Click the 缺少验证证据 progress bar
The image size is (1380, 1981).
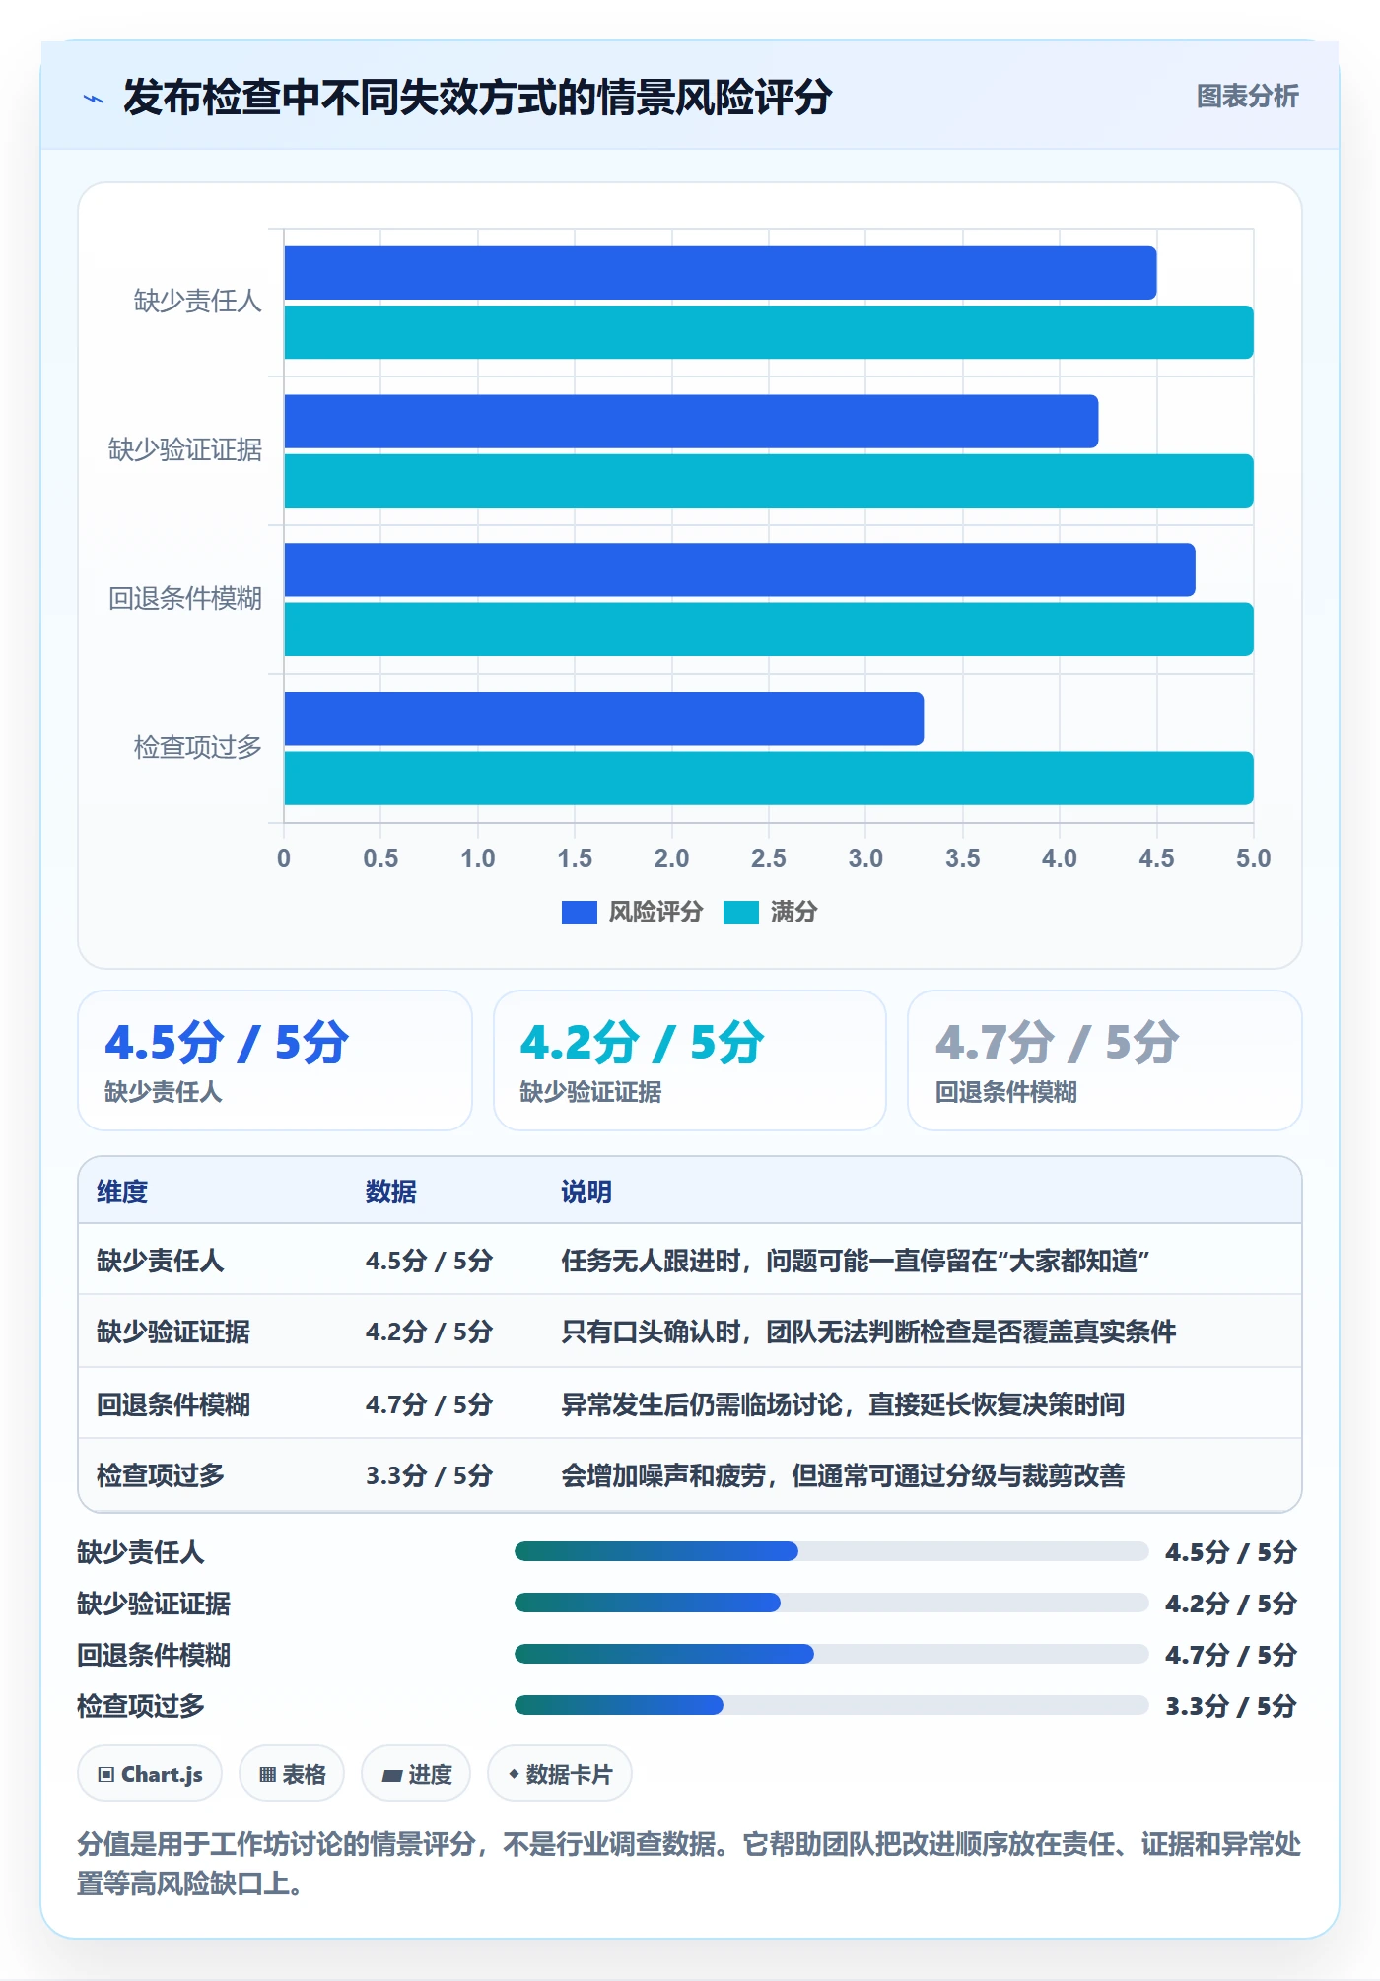[x=831, y=1603]
